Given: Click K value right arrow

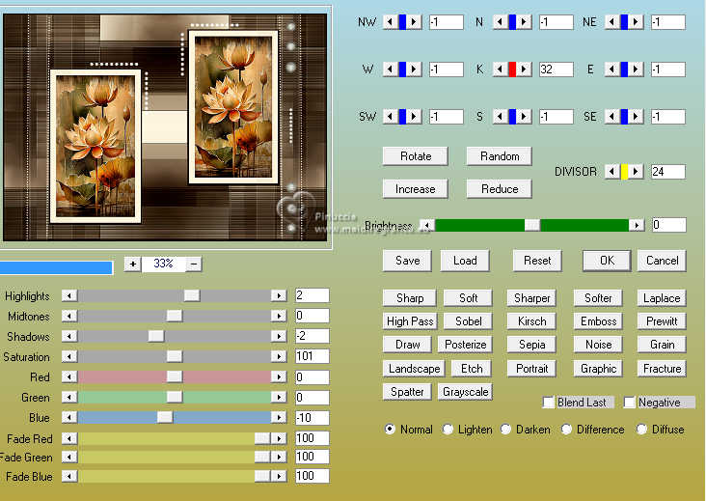Looking at the screenshot, I should tap(524, 70).
